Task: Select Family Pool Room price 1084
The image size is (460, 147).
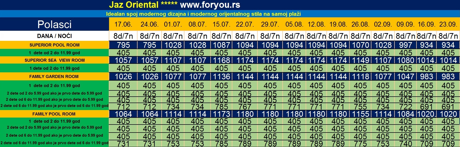Action: click(405, 114)
